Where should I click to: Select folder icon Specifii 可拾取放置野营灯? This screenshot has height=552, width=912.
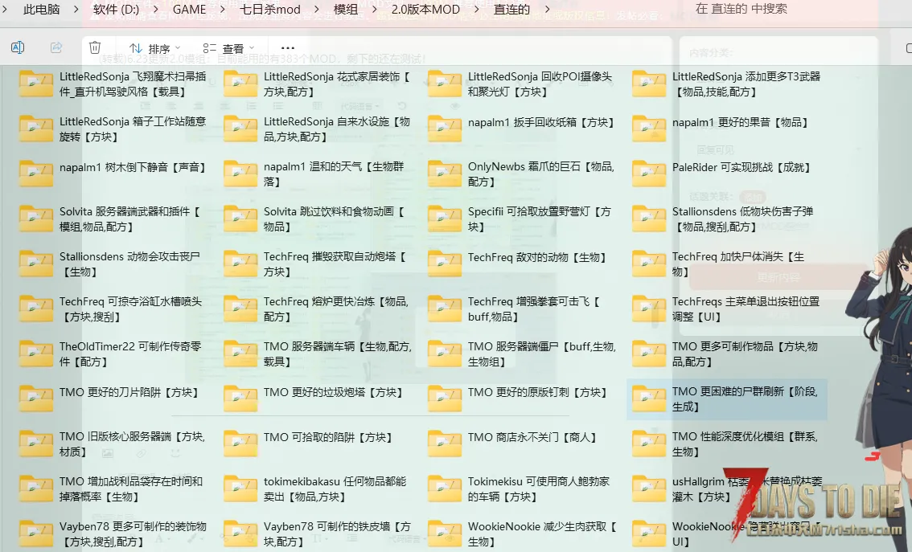(445, 219)
